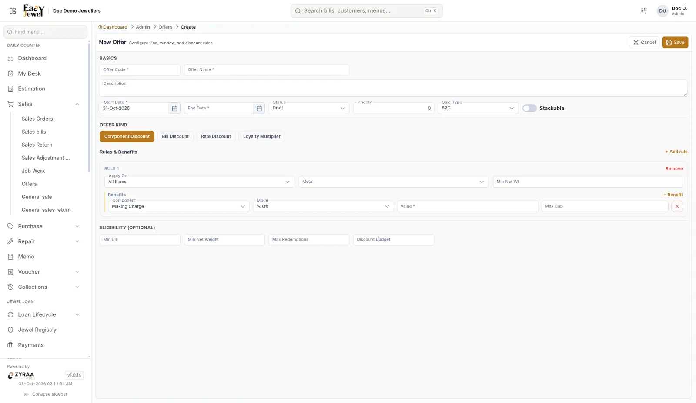Focus the Offer Code field

(140, 70)
